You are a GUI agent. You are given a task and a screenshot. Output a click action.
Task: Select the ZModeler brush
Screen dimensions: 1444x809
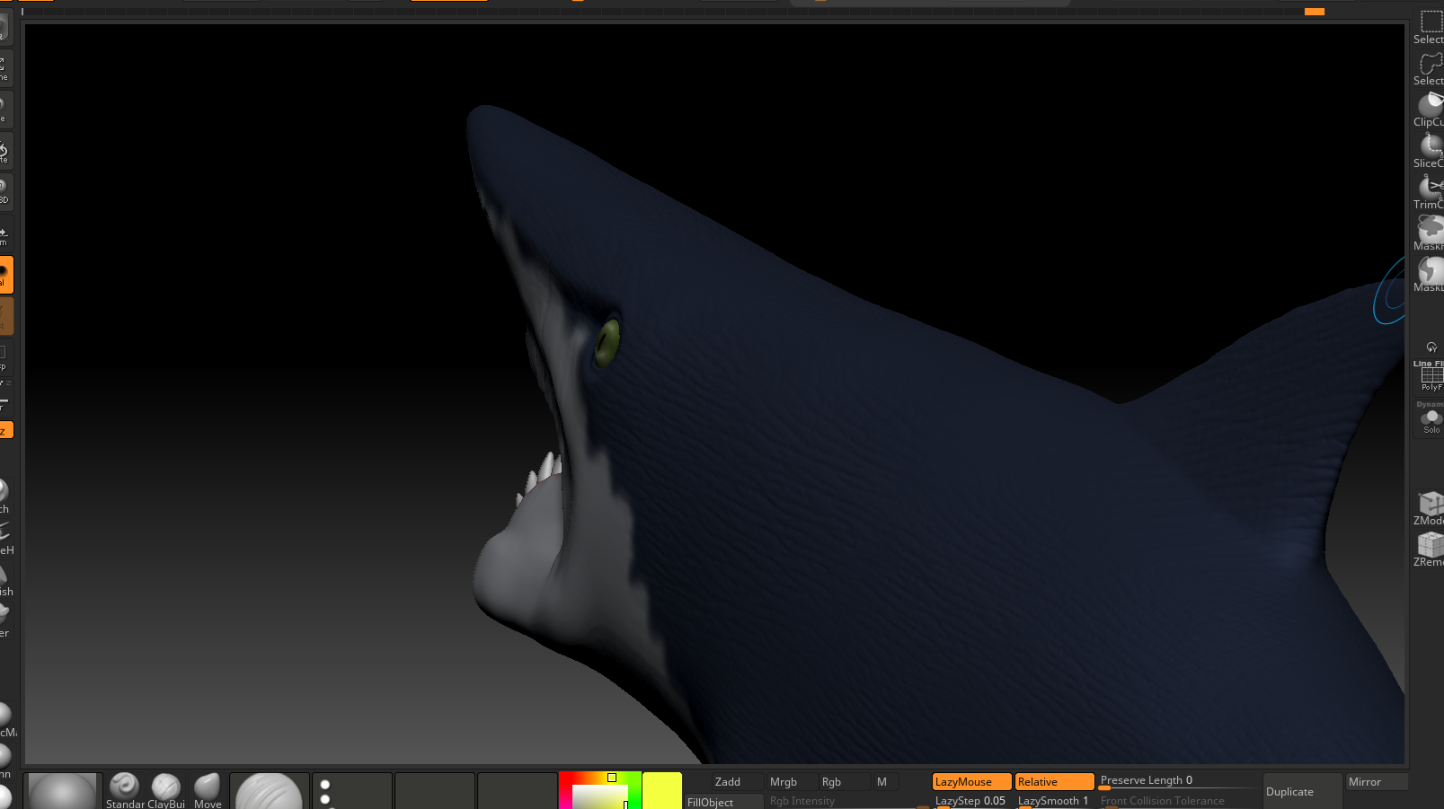tap(1430, 508)
